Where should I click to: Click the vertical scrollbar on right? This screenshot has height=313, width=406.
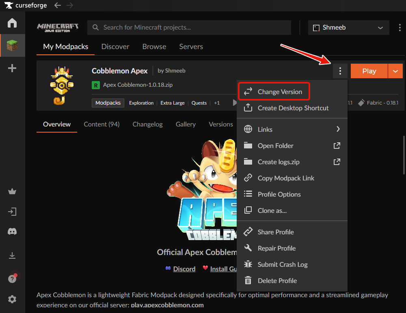(x=404, y=155)
